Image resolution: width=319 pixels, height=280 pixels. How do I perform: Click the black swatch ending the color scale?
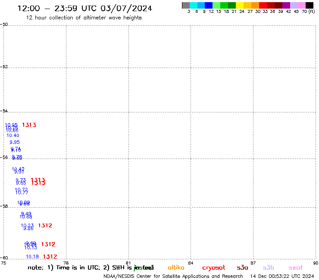click(x=310, y=5)
